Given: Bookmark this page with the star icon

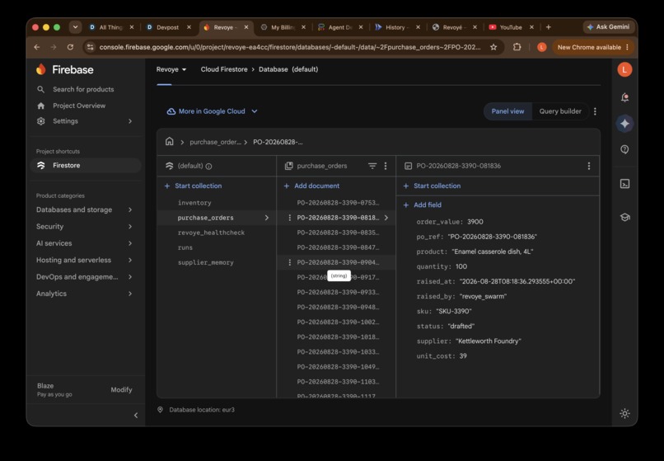Looking at the screenshot, I should (x=493, y=47).
